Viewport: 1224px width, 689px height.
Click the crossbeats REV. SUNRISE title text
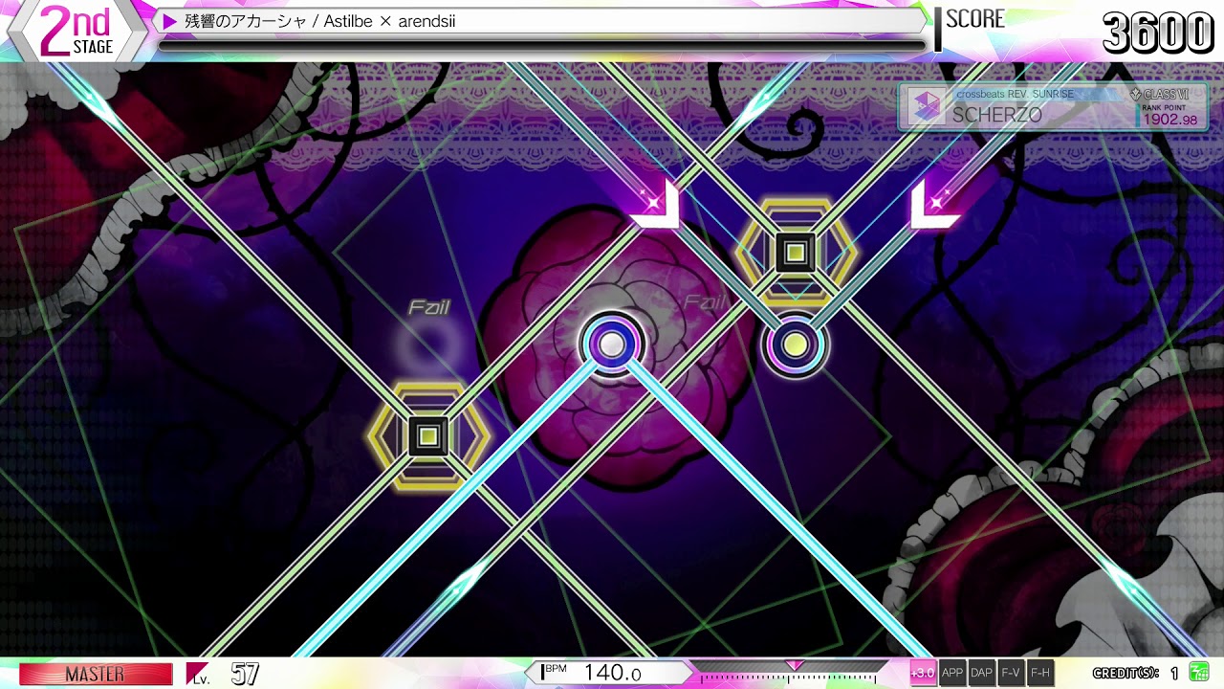pyautogui.click(x=1015, y=94)
